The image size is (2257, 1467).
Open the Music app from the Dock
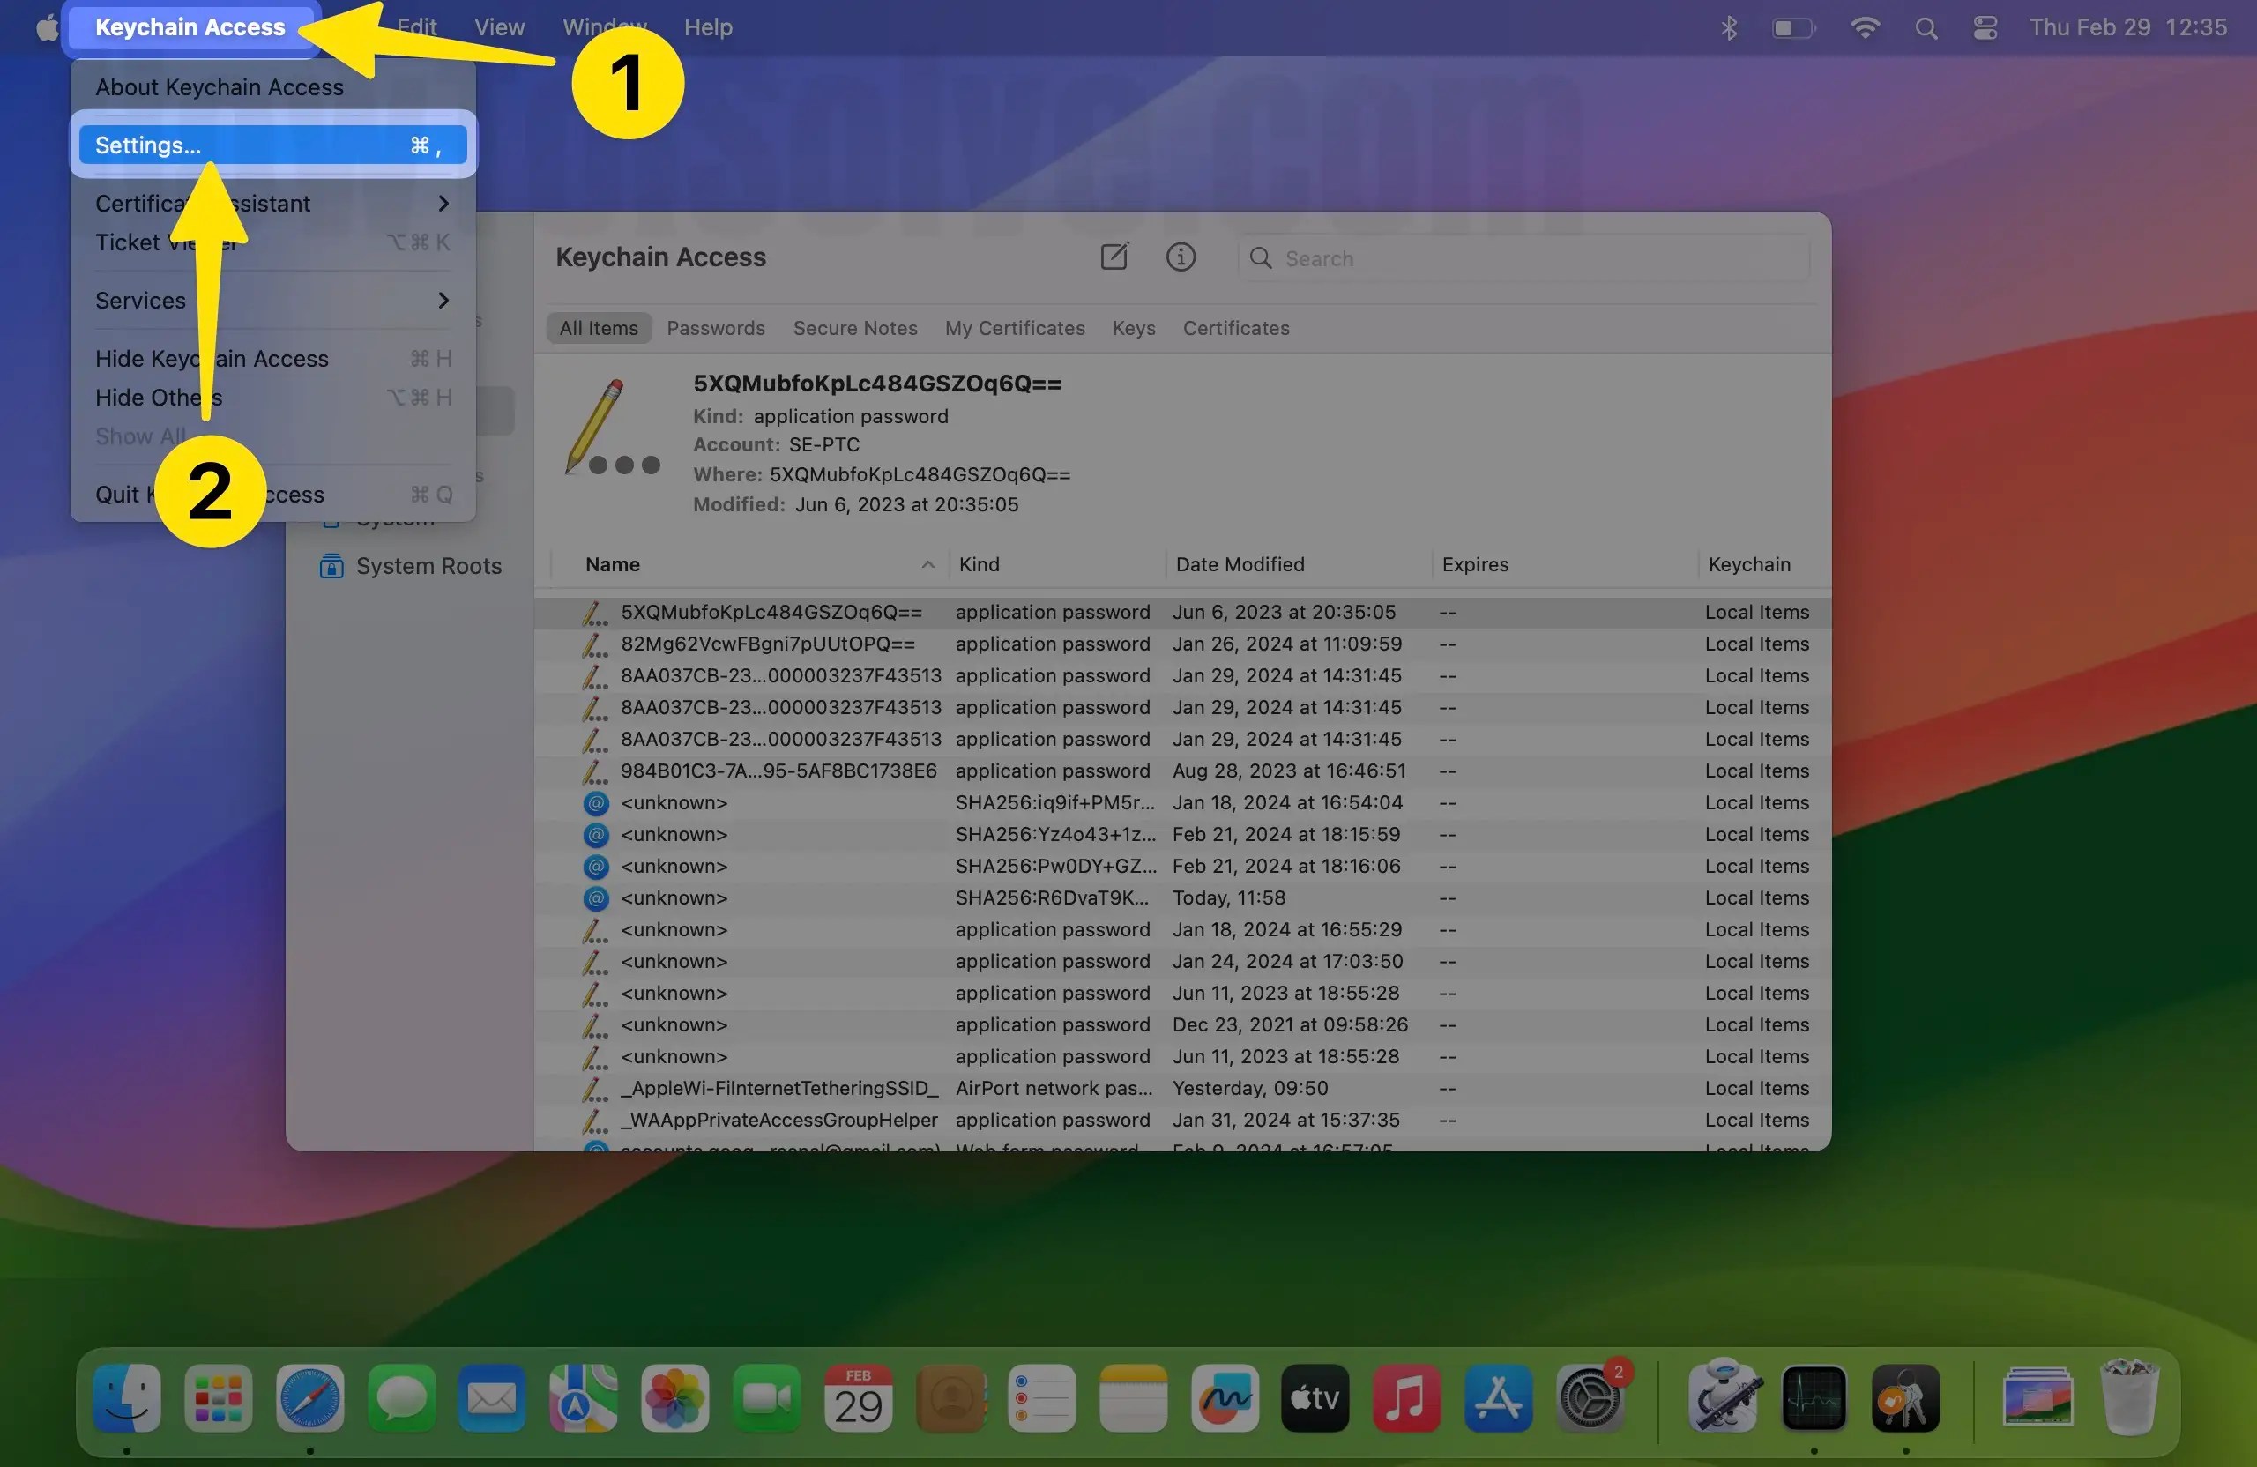(1406, 1399)
